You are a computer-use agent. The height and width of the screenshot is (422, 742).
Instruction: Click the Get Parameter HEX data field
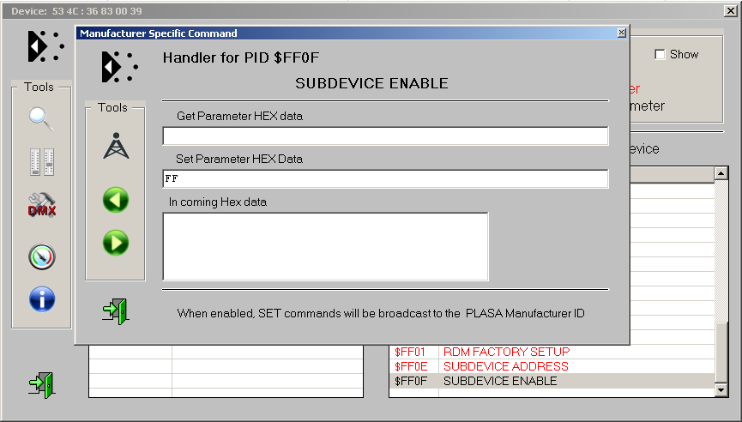pyautogui.click(x=384, y=136)
